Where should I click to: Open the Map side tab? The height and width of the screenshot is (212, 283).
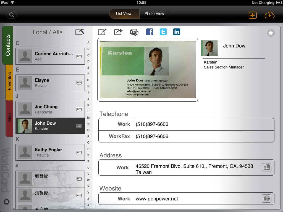click(9, 118)
